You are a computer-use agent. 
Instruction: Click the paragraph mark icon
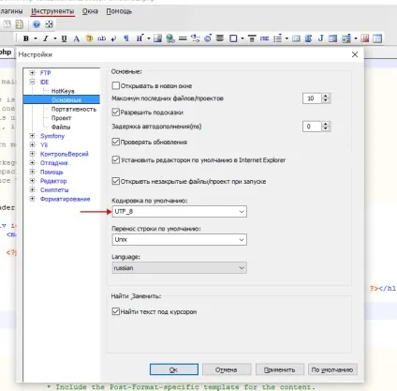[126, 38]
